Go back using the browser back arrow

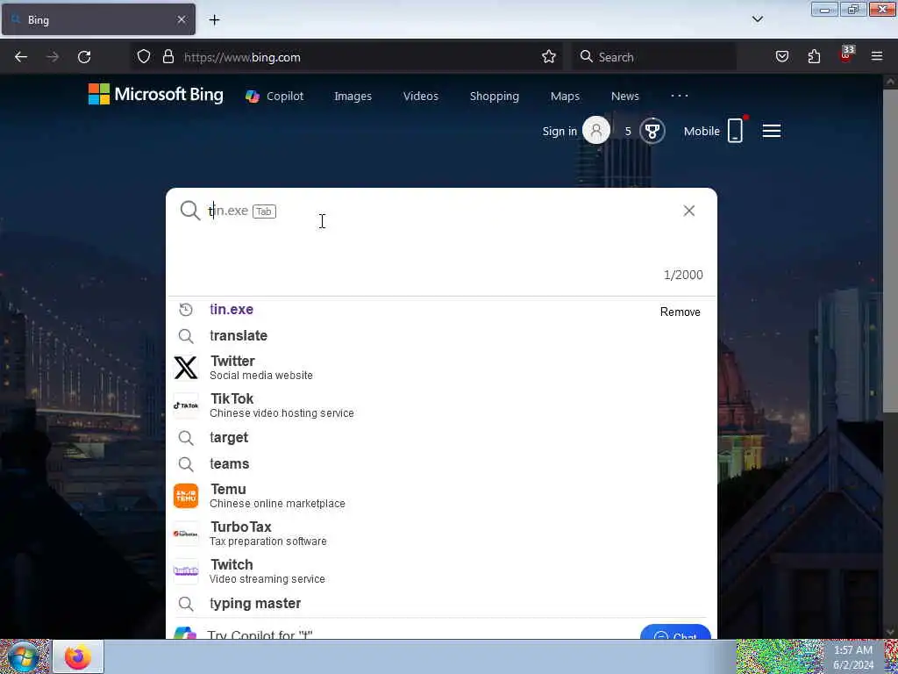point(21,57)
